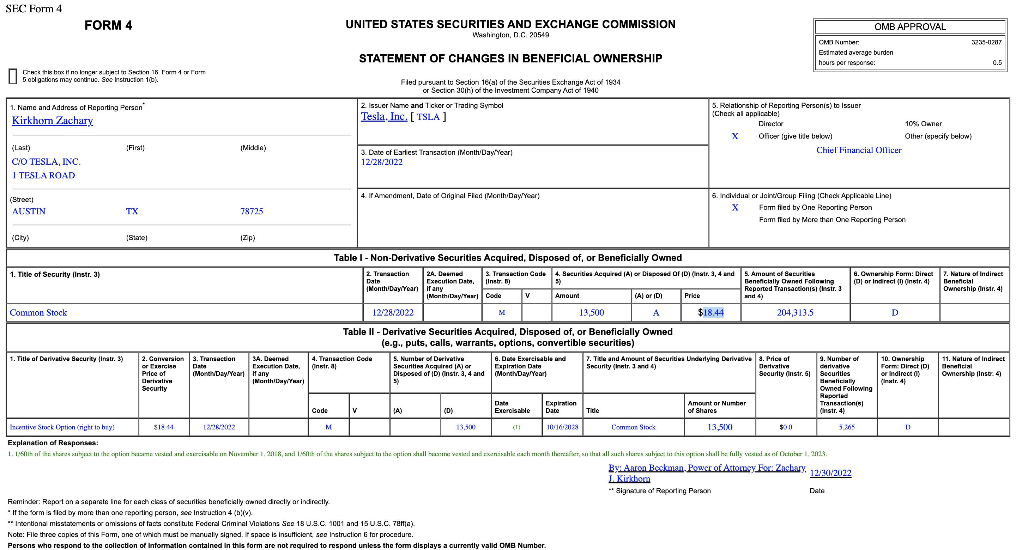
Task: Click the 5,265 derivative securities owned value
Action: point(847,427)
